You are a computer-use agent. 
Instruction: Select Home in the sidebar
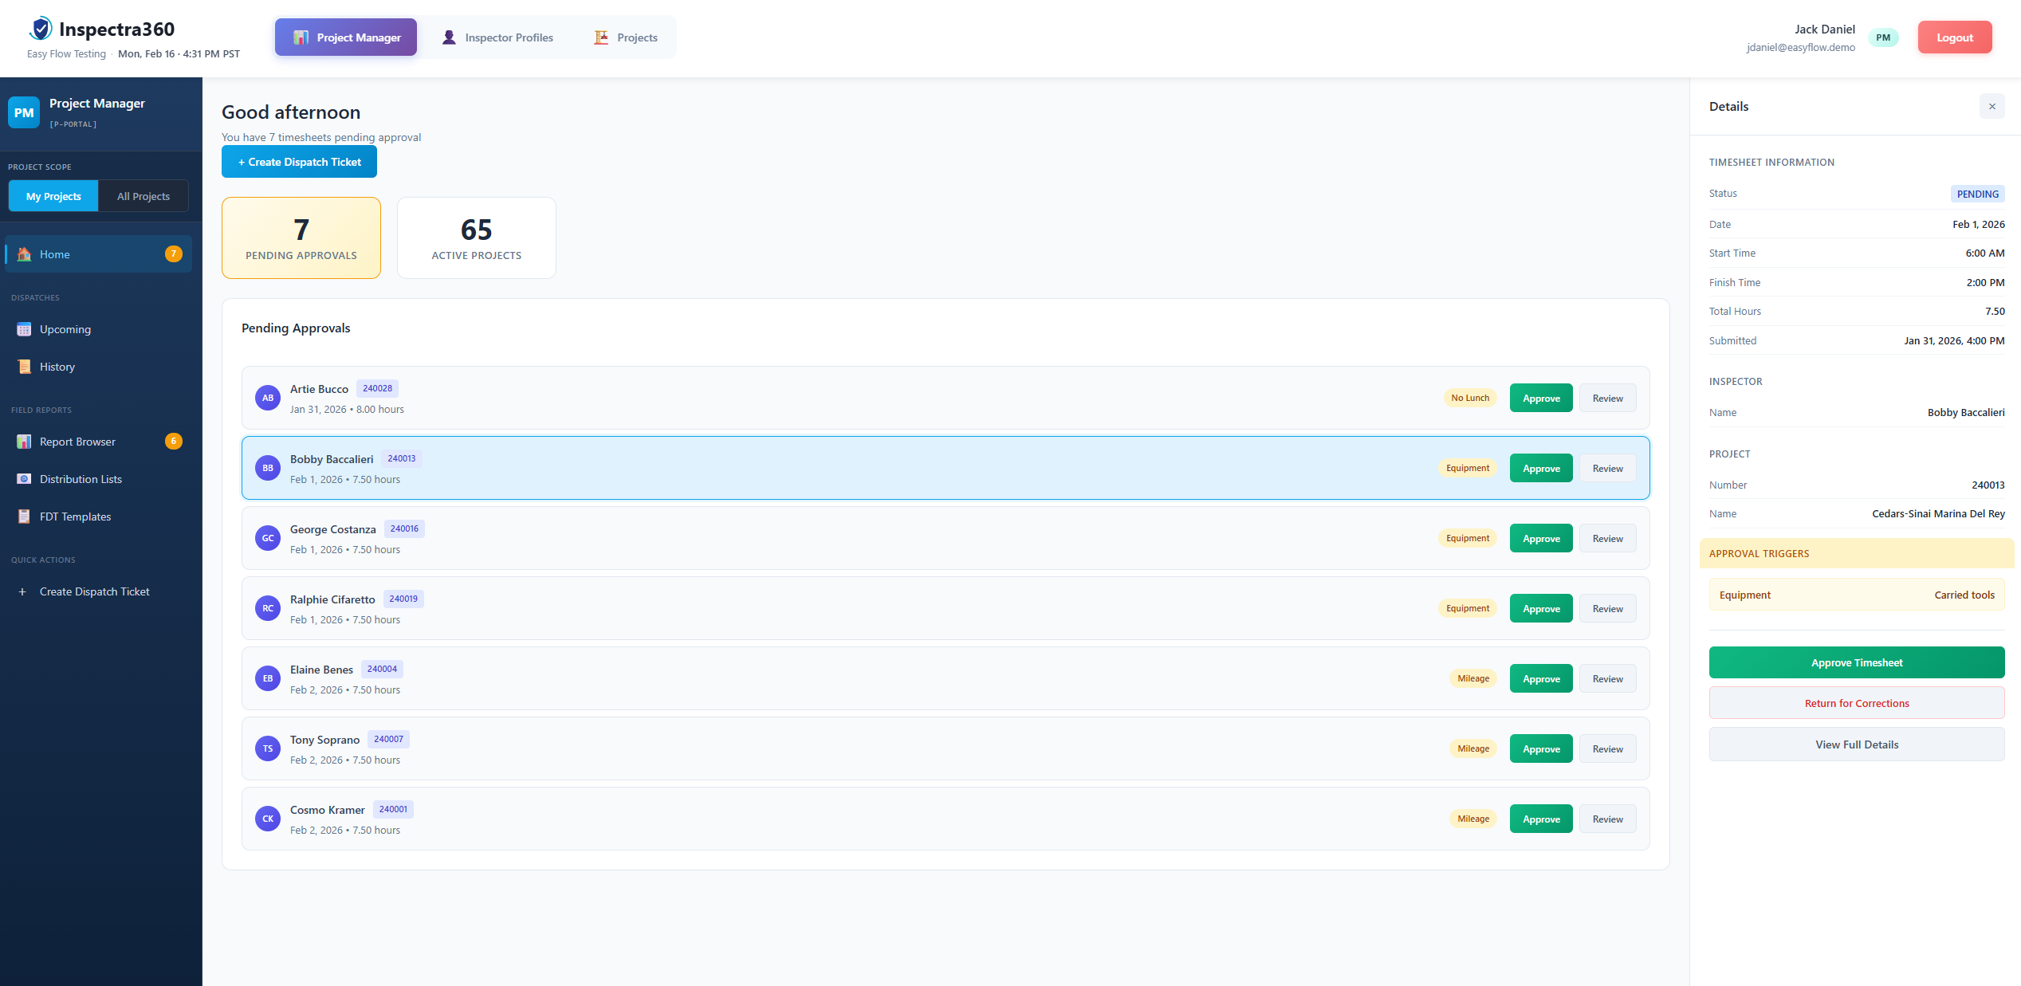click(x=54, y=253)
